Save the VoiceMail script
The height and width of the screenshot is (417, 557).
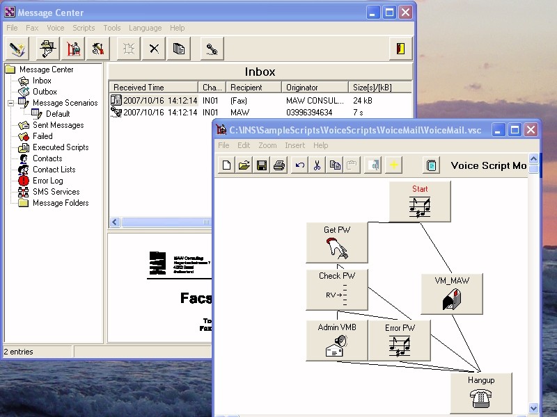click(x=263, y=164)
